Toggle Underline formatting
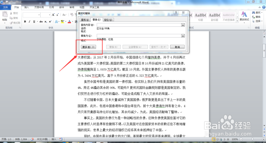266x143 pixels. point(34,21)
